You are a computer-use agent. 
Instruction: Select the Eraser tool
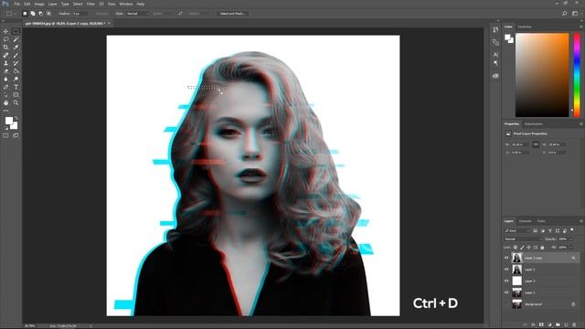(x=5, y=71)
